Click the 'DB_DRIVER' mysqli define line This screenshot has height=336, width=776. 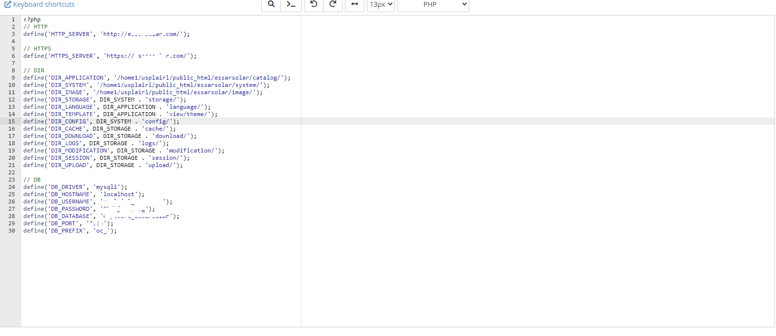click(75, 187)
